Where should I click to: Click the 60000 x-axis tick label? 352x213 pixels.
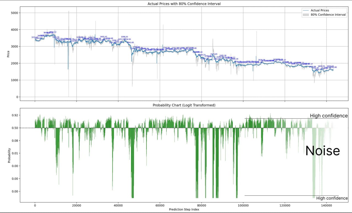click(x=160, y=205)
